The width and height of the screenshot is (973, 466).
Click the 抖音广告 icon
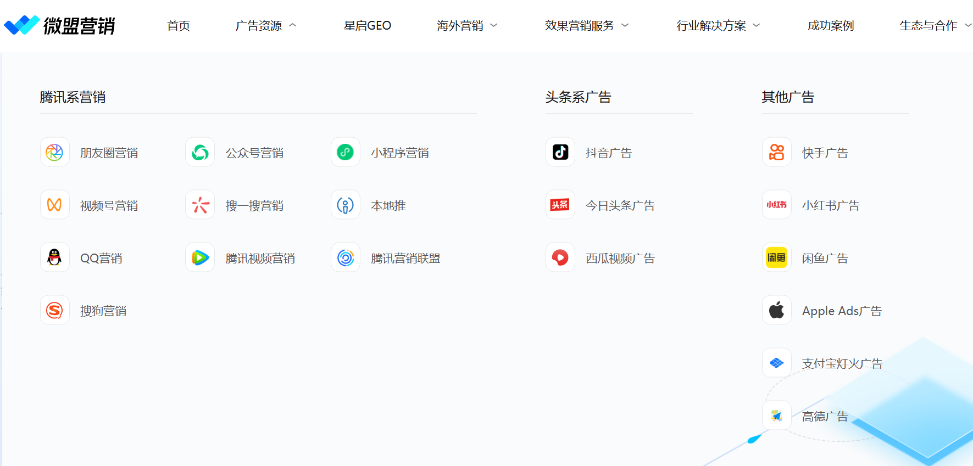560,152
